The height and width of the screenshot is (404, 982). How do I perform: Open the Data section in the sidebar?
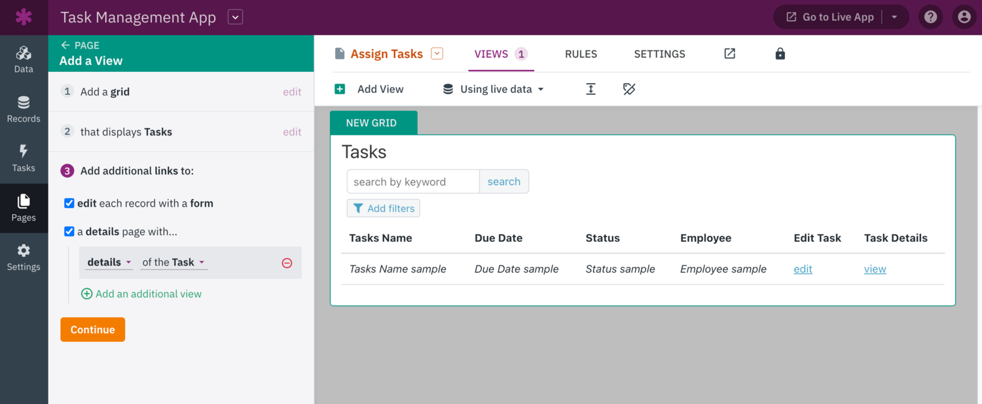pyautogui.click(x=24, y=59)
